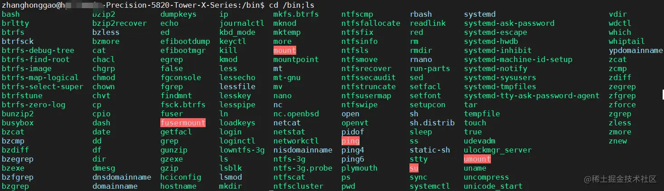Select the networkctl filename
This screenshot has height=191, width=664.
(x=296, y=141)
